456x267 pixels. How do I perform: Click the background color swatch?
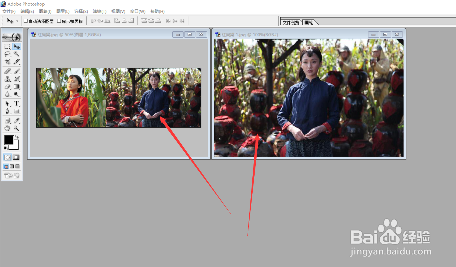[x=16, y=146]
